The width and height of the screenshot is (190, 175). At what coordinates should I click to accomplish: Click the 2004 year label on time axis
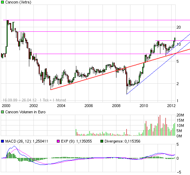coord(61,106)
